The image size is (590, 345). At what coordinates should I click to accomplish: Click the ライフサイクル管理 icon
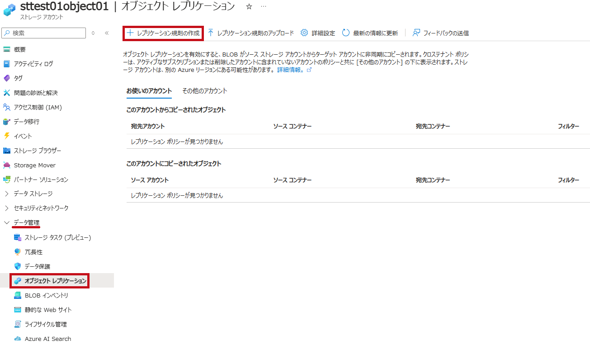18,324
